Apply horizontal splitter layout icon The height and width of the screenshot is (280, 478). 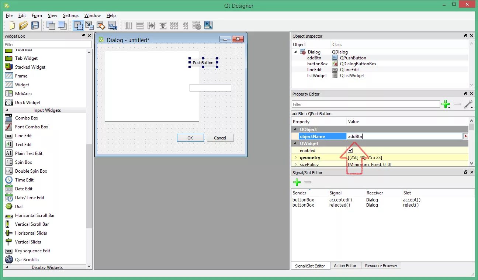click(151, 25)
